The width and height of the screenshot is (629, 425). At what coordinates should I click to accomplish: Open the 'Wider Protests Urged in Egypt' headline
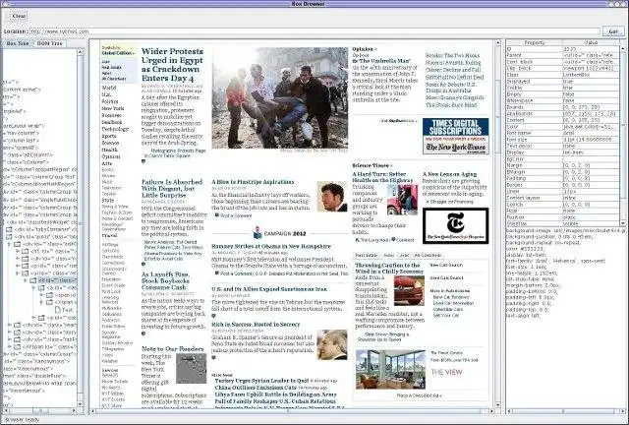tap(173, 65)
